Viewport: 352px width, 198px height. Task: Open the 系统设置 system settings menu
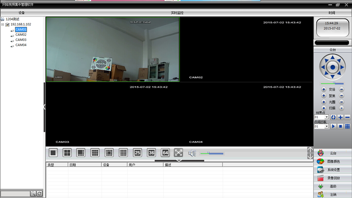pos(333,170)
